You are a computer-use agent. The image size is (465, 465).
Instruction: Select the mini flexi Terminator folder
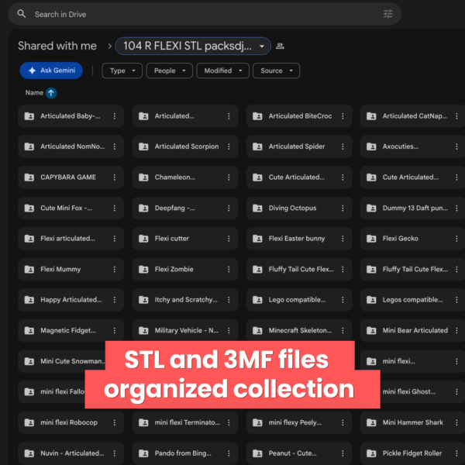185,422
